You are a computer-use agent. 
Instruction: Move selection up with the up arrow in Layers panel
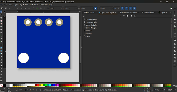coord(121,16)
